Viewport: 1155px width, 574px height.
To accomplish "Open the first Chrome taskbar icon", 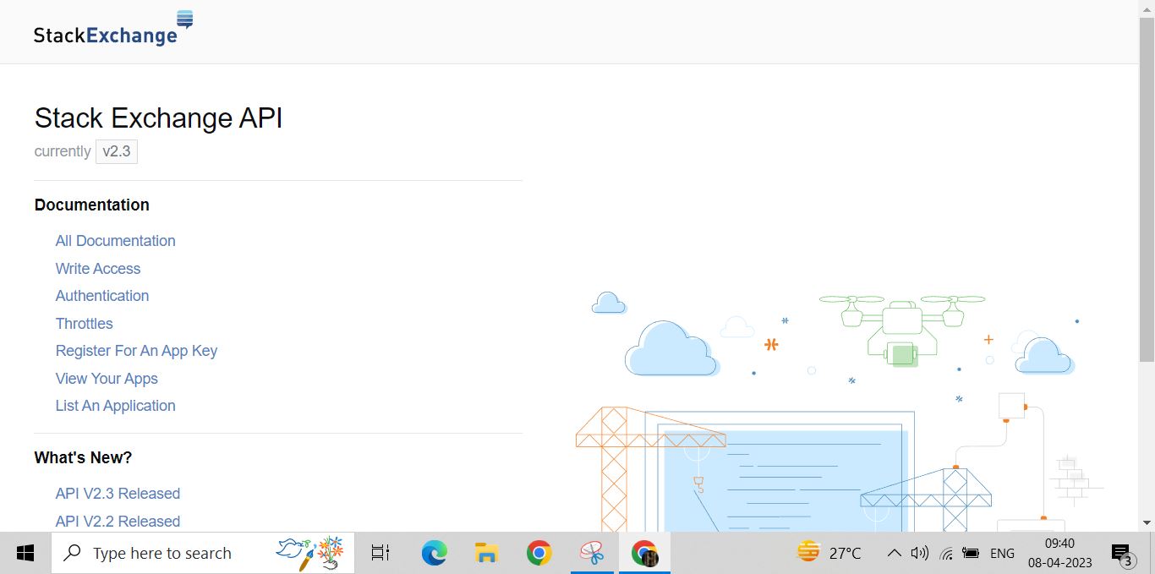I will (x=539, y=553).
